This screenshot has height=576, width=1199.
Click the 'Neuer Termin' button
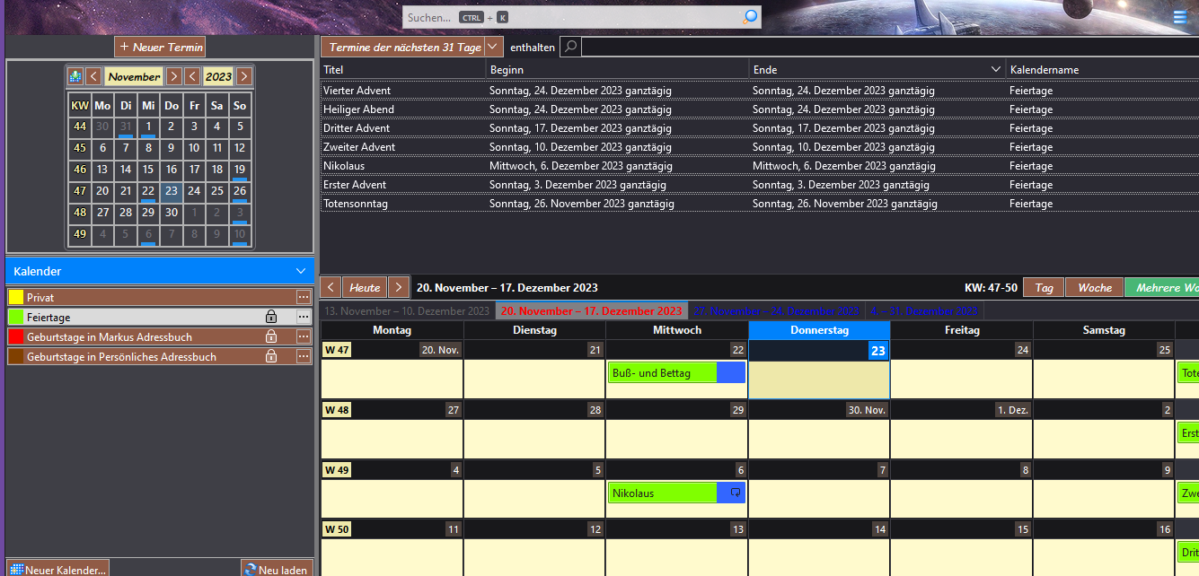[160, 47]
